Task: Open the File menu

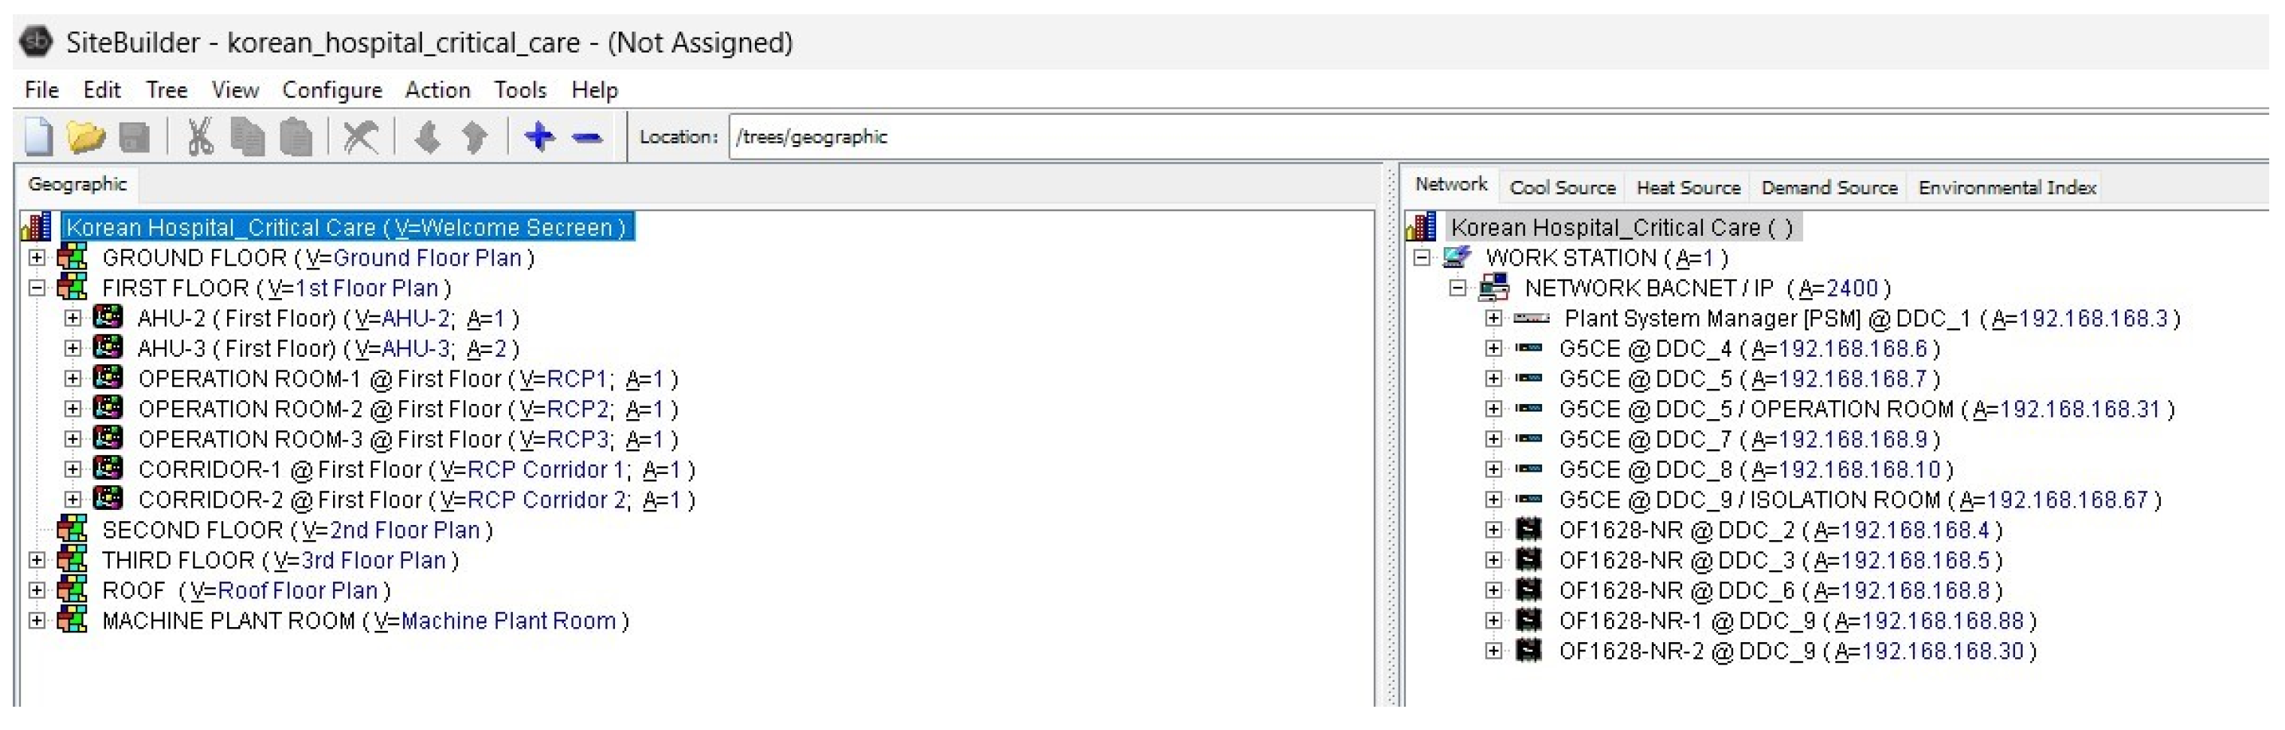Action: tap(41, 89)
